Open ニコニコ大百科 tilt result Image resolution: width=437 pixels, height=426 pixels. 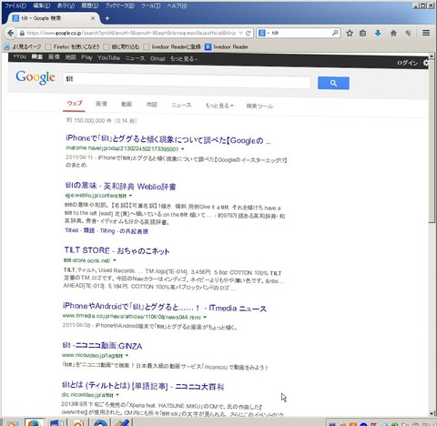tap(143, 385)
